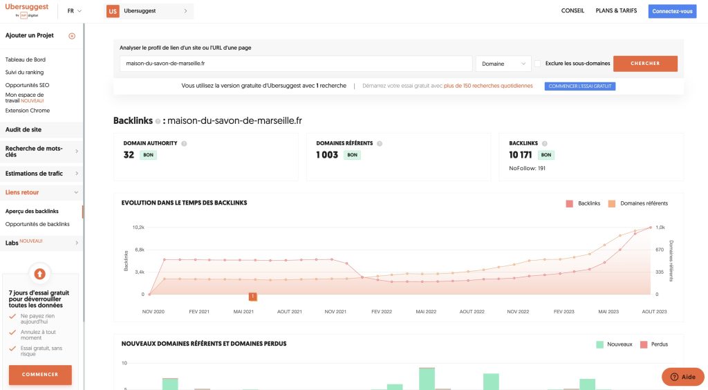Click COMMENCER L'ESSAI GRATUIT button

click(x=580, y=86)
